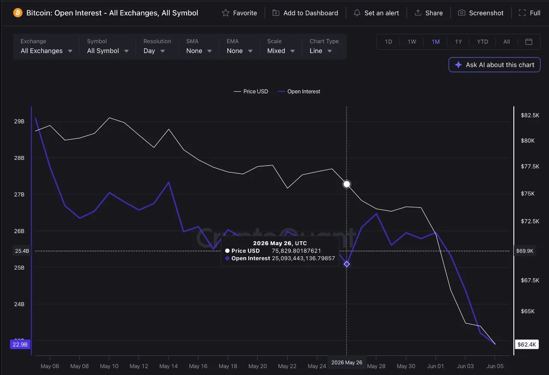The image size is (549, 375).
Task: Click the orange Bitcoin logo icon
Action: tap(18, 13)
